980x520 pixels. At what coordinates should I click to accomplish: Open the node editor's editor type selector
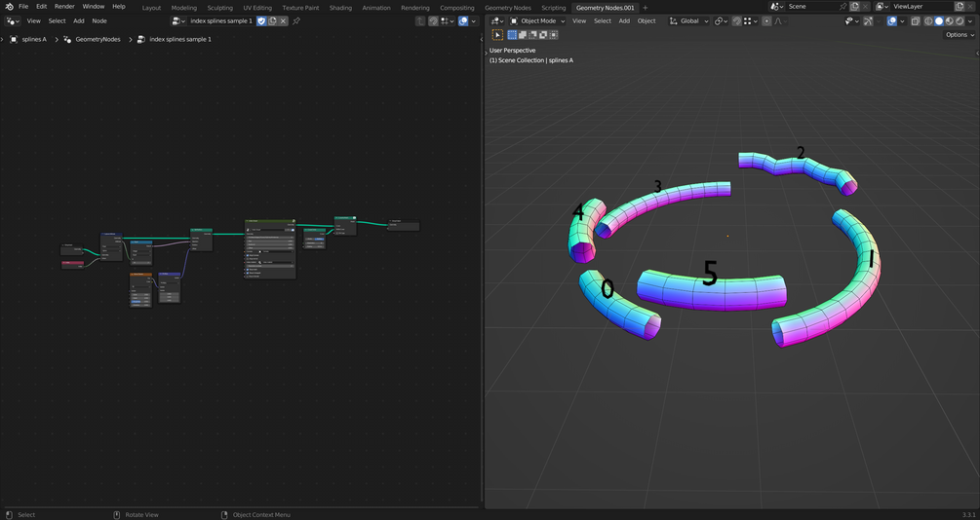pyautogui.click(x=13, y=21)
